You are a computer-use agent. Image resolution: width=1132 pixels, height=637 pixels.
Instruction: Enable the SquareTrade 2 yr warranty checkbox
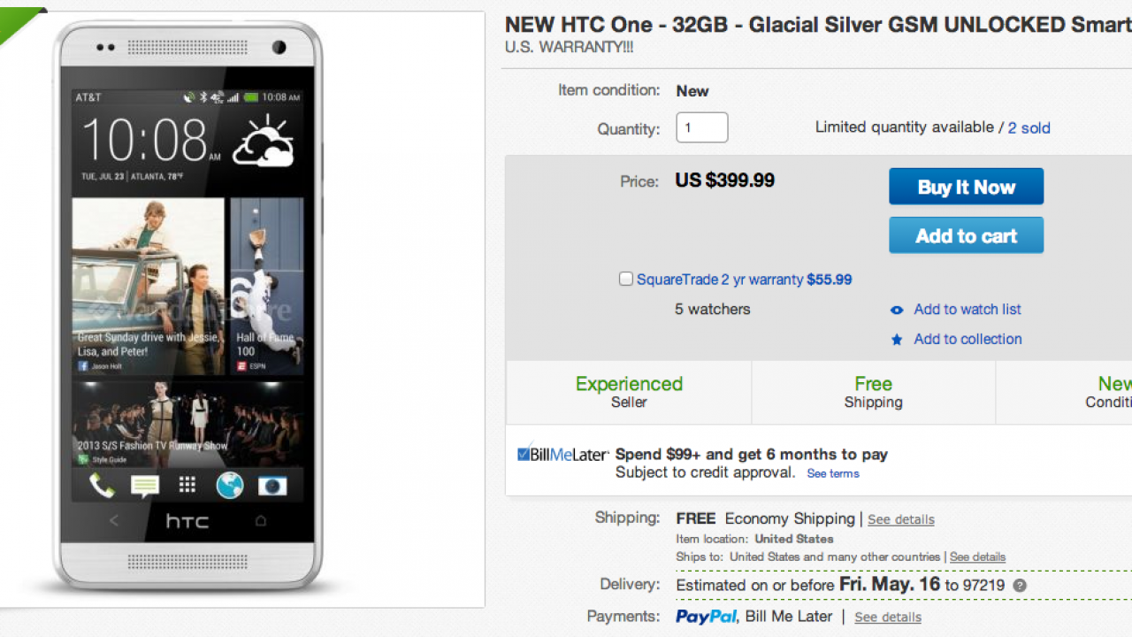[x=626, y=280]
